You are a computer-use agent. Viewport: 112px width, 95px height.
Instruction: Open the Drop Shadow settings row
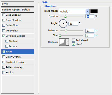coord(17,15)
